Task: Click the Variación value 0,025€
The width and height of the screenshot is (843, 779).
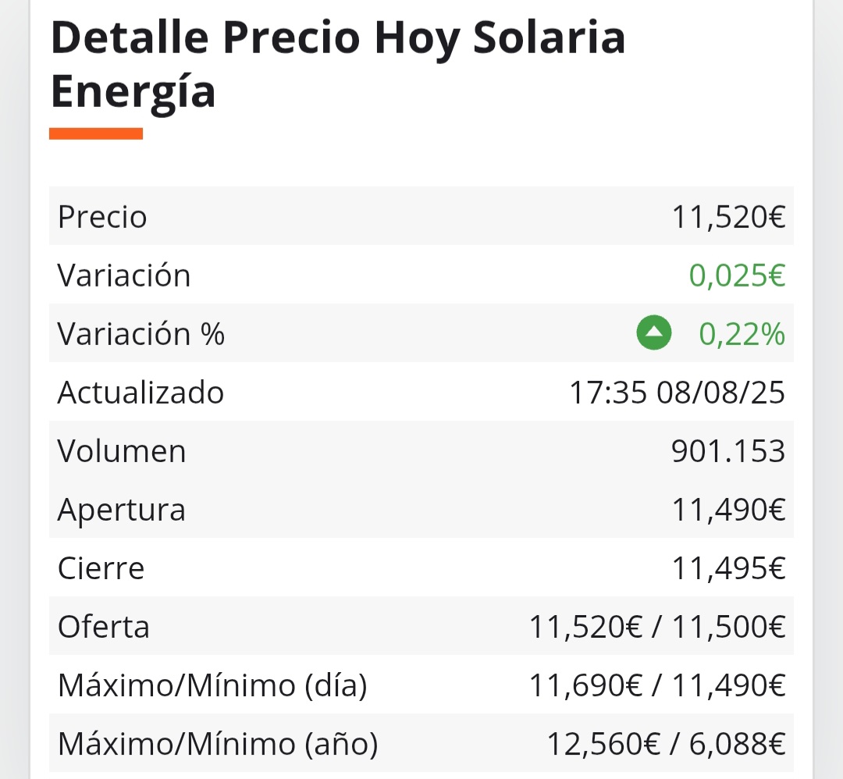Action: click(x=737, y=276)
